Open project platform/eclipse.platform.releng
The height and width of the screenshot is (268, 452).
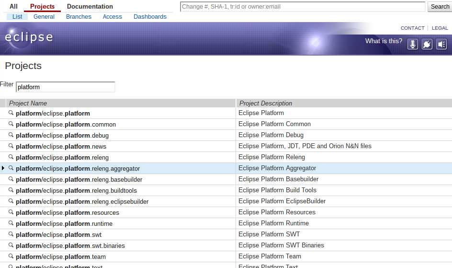(62, 158)
